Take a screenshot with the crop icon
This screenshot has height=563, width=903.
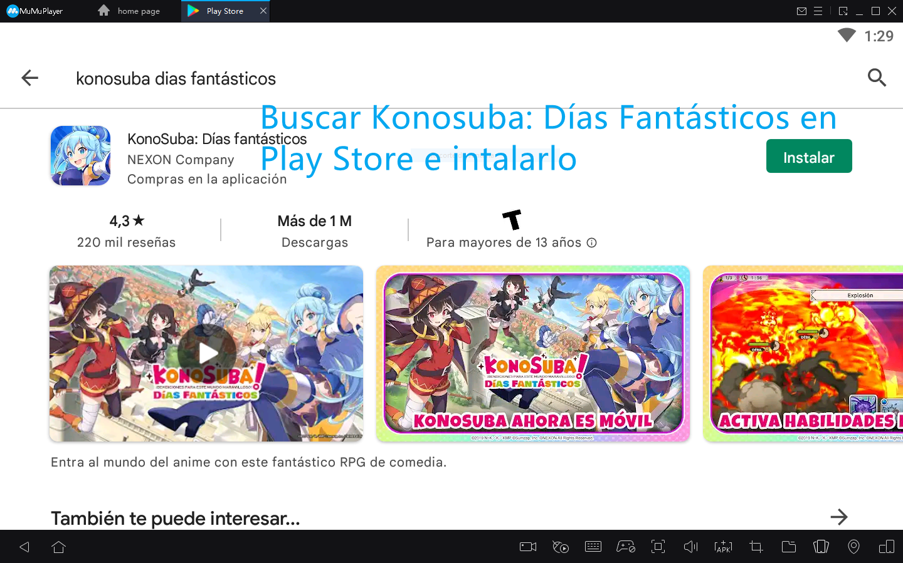756,547
